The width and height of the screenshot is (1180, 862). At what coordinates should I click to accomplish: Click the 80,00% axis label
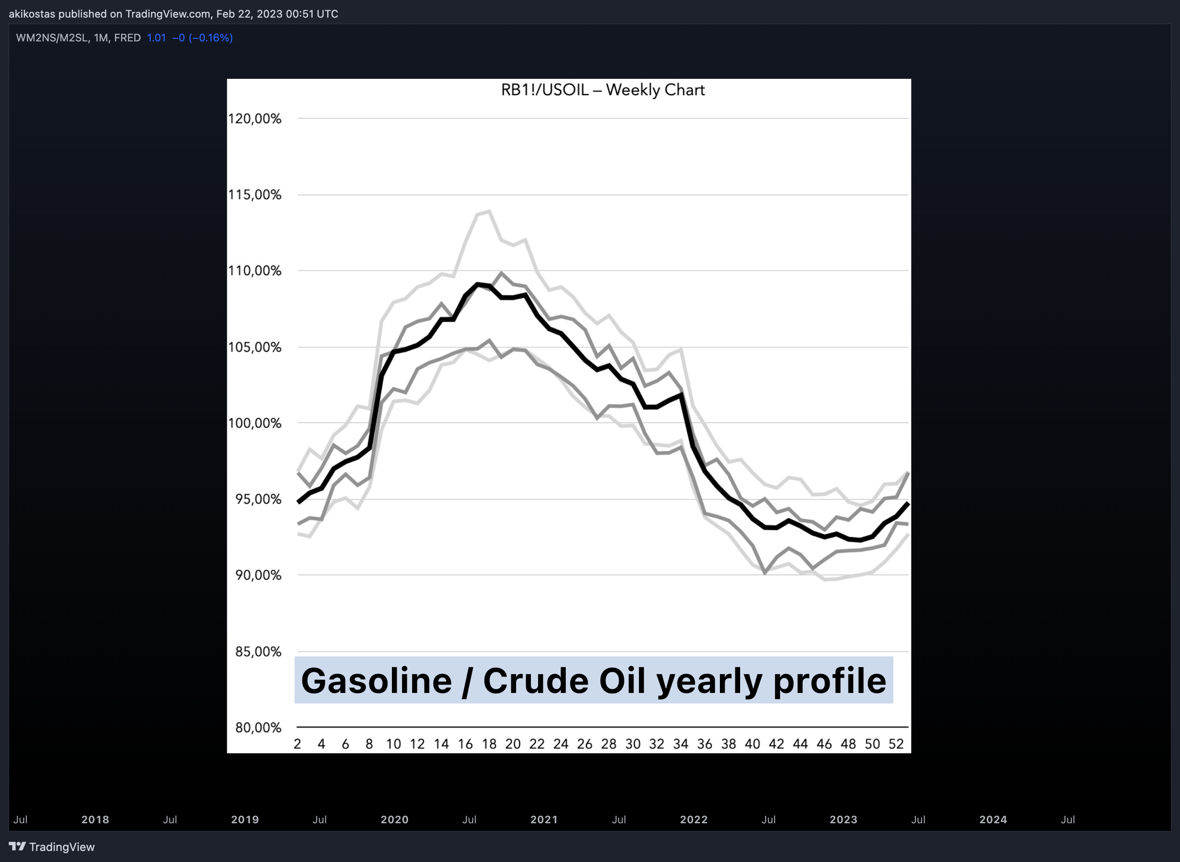pos(258,727)
